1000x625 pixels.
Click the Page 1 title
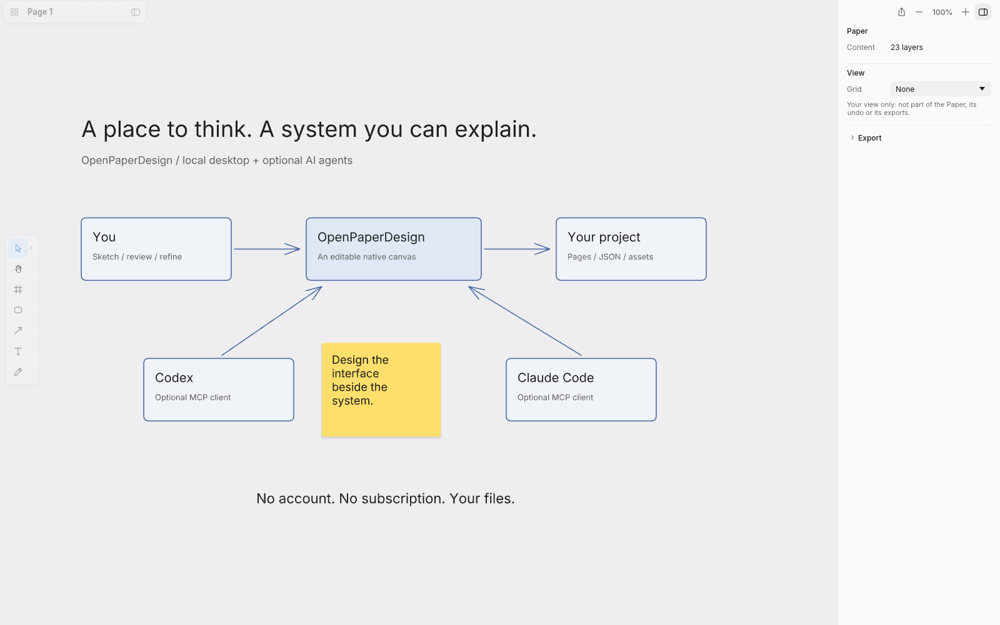pyautogui.click(x=40, y=12)
